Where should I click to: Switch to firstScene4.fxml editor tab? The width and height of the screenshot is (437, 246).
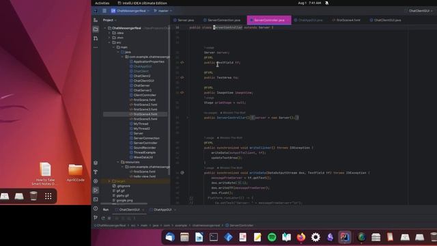pos(346,20)
